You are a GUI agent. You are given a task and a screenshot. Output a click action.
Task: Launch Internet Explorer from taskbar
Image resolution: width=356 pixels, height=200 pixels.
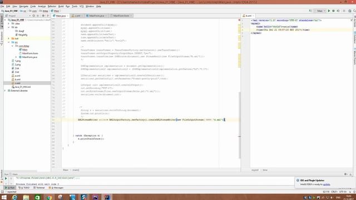point(14,197)
